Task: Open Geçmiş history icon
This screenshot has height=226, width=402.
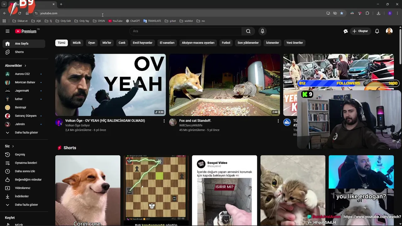Action: point(8,154)
